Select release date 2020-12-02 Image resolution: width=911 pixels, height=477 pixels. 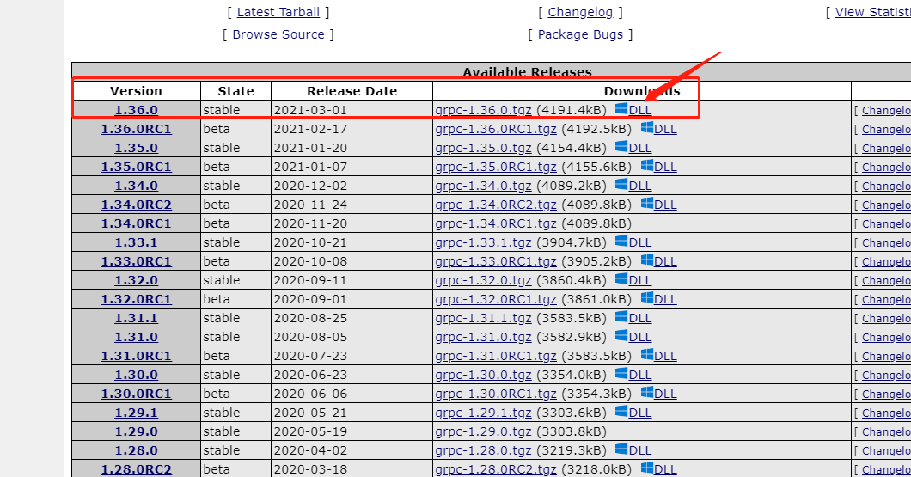click(310, 186)
